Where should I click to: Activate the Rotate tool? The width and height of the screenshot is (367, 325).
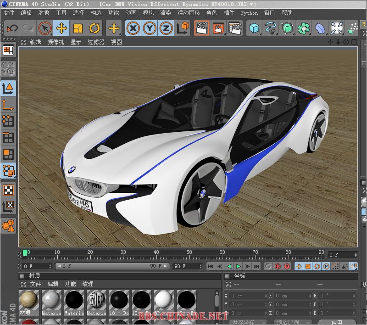(95, 28)
